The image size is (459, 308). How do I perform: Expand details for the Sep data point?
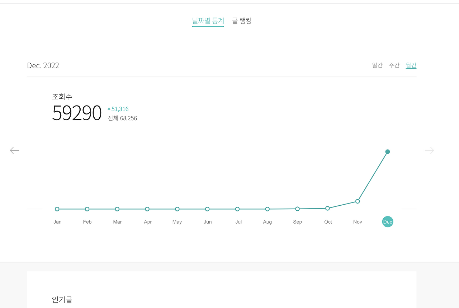(297, 208)
